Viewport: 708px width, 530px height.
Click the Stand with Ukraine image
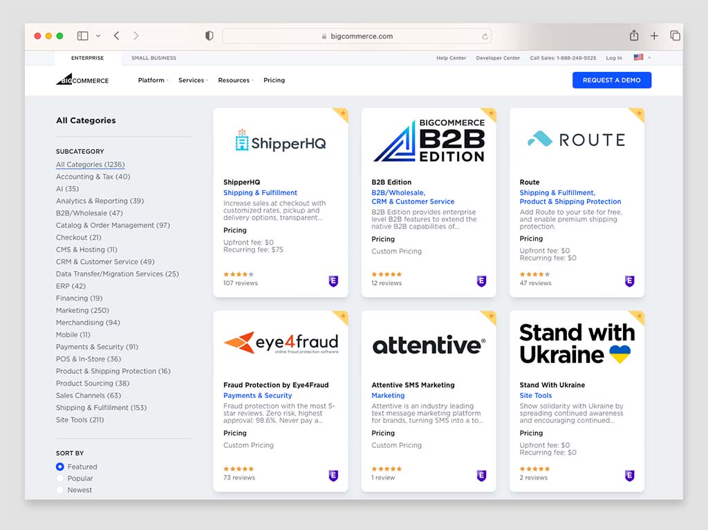tap(577, 343)
